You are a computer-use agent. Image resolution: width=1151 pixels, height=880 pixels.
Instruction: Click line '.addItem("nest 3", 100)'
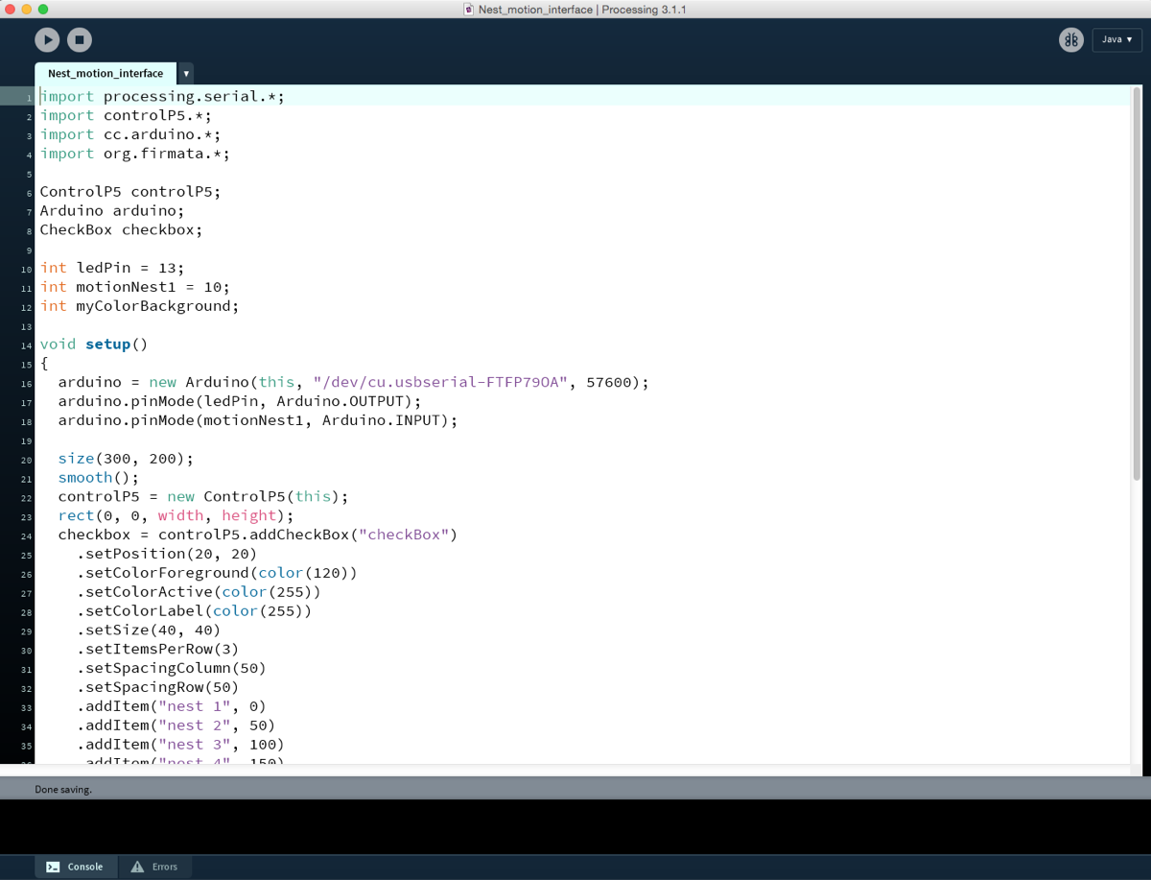point(180,744)
